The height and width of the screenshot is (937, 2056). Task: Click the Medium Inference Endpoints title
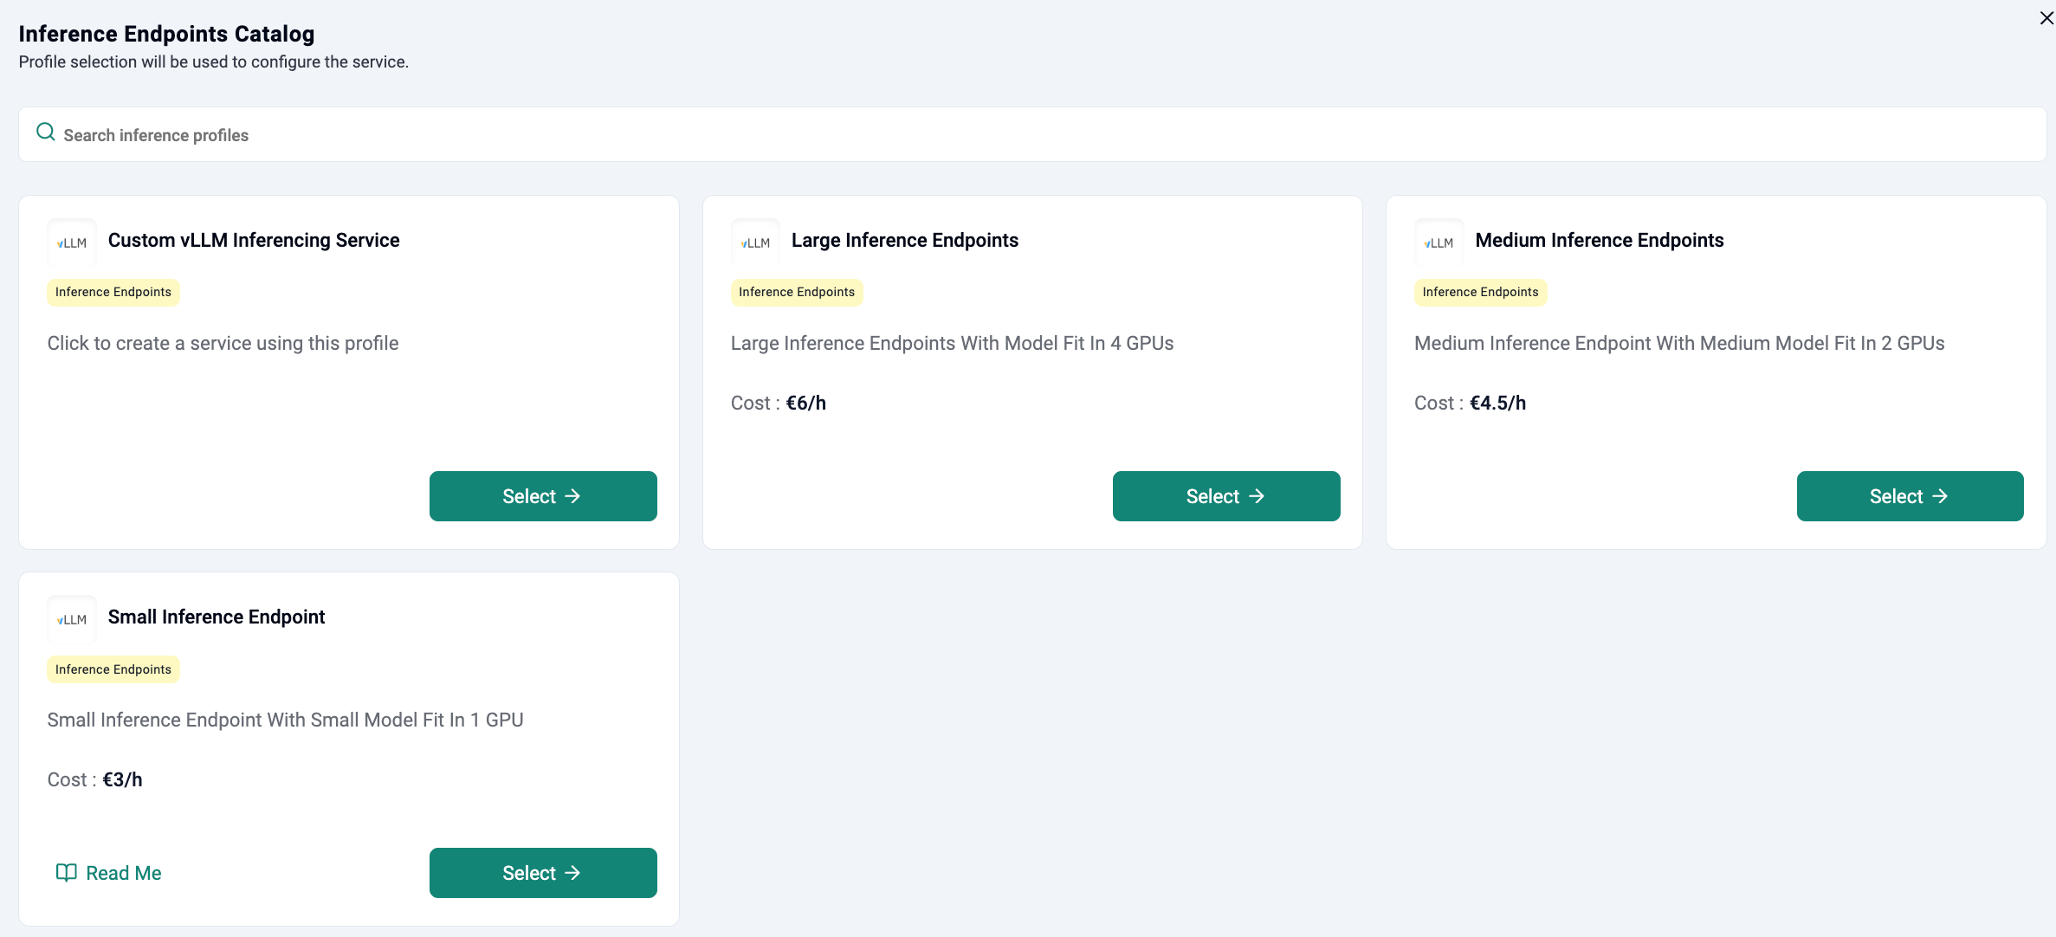tap(1599, 241)
